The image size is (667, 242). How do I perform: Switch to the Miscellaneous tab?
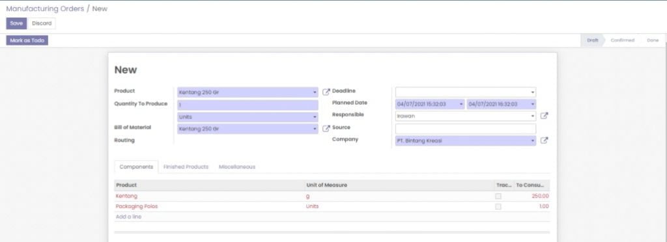click(x=237, y=167)
